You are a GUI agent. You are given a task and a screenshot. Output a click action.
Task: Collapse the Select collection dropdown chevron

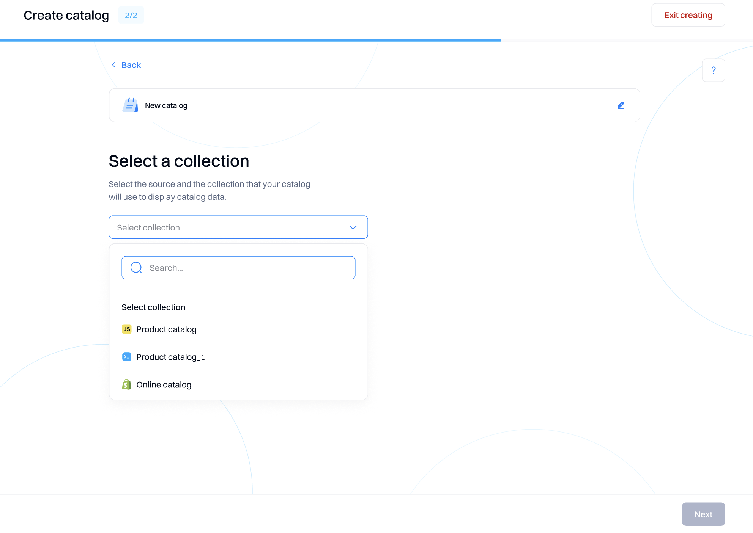coord(353,227)
